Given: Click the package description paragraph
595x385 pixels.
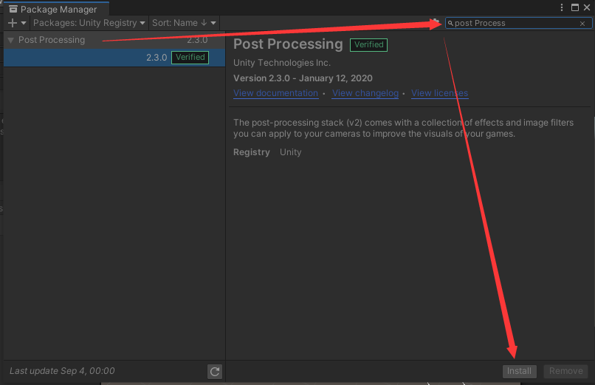Looking at the screenshot, I should tap(403, 128).
